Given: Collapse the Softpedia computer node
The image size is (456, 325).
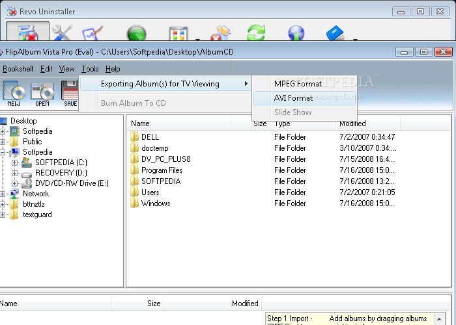Looking at the screenshot, I should tap(2, 152).
